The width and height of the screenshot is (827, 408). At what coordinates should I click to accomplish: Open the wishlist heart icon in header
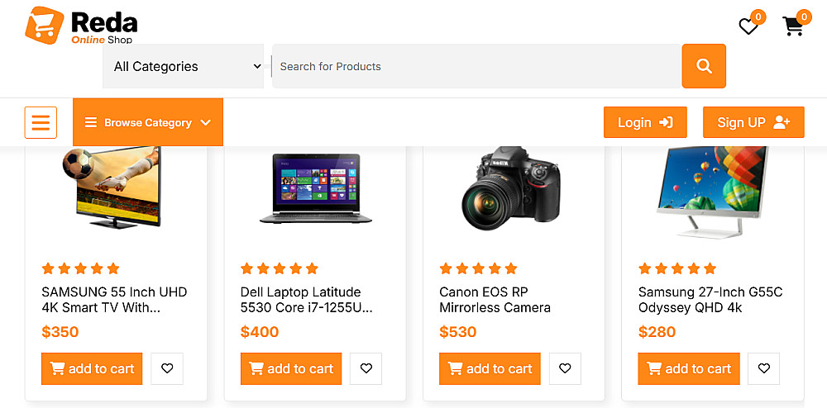[748, 27]
